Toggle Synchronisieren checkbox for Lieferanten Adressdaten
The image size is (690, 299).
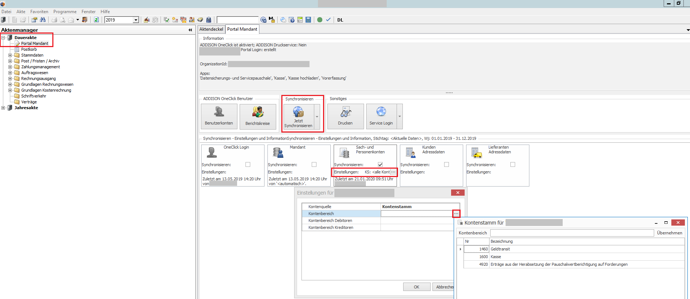click(x=513, y=165)
